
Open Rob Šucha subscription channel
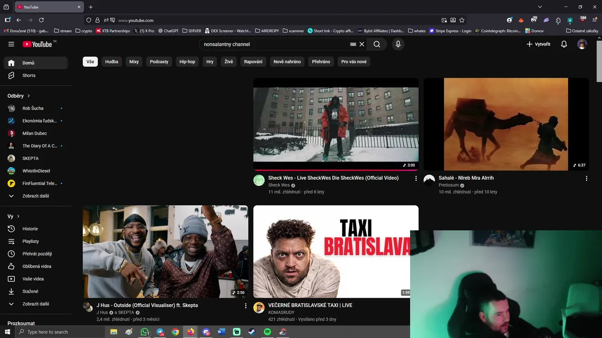[36, 108]
